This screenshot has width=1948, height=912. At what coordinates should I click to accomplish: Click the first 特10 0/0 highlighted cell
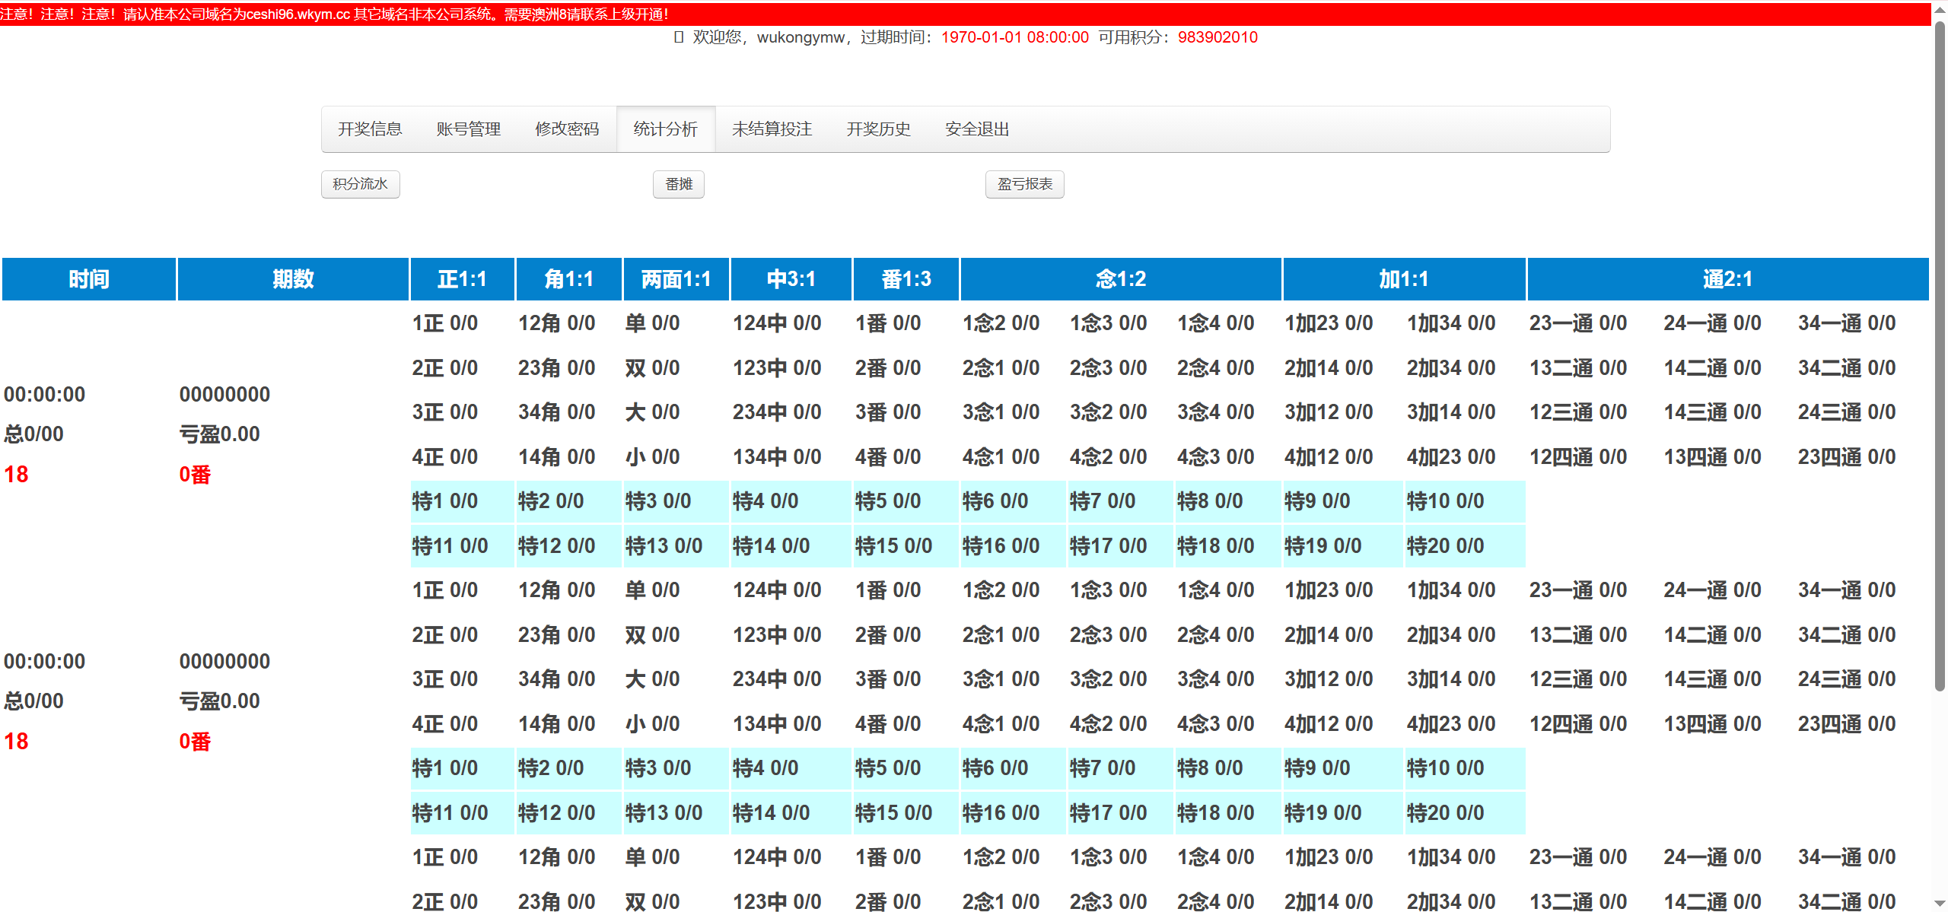click(x=1445, y=501)
